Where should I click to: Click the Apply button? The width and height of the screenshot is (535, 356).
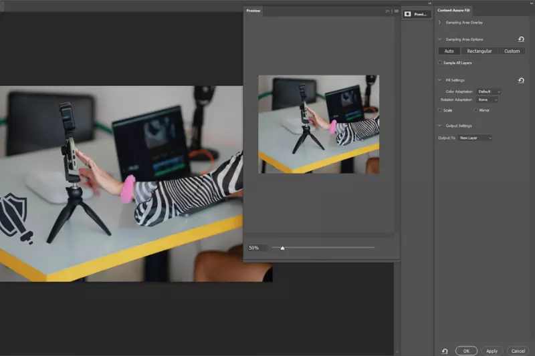(492, 351)
